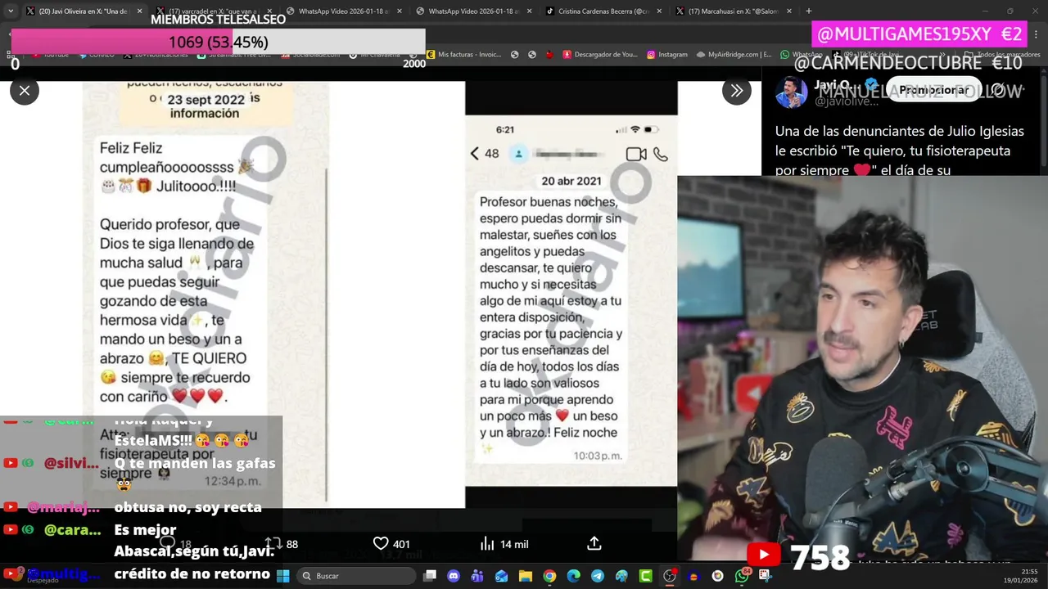
Task: Open Telegram from the taskbar
Action: coord(598,576)
